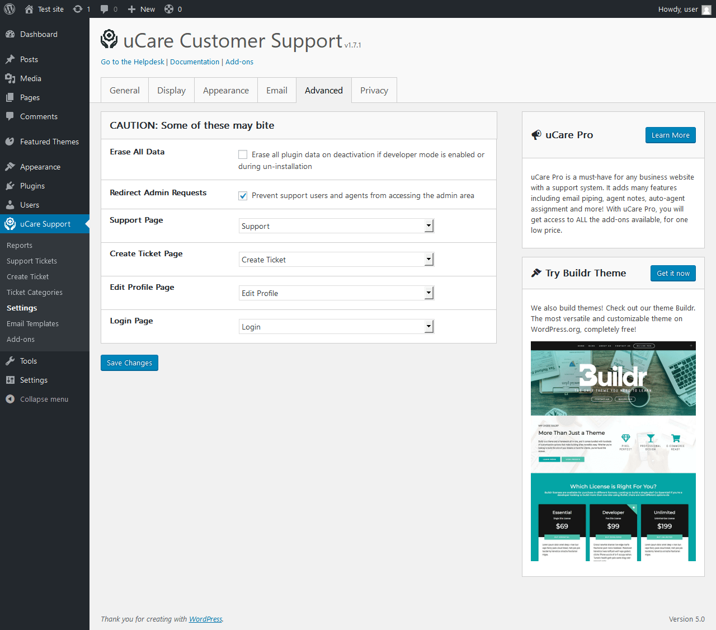Click the Appearance paintbrush icon
Screen dimensions: 716x630
(10, 167)
